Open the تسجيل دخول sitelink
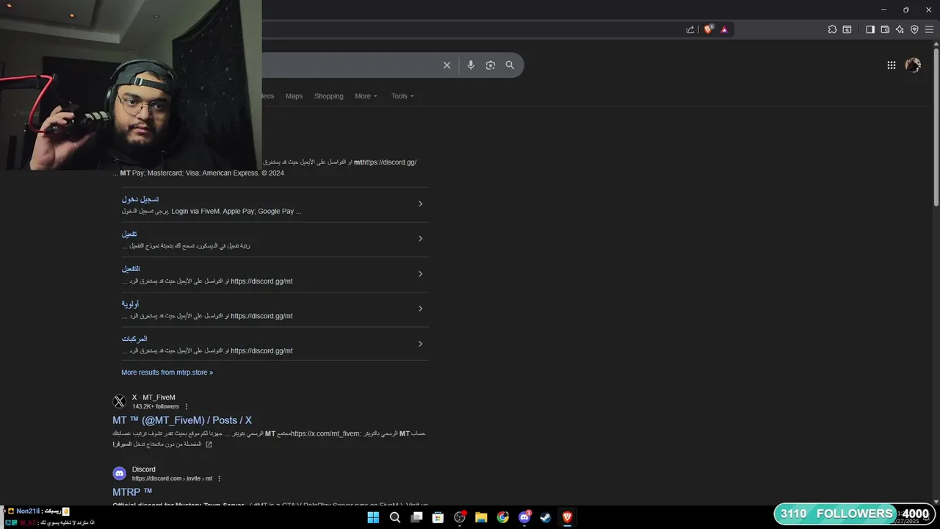Screen dimensions: 940x529 (140, 199)
